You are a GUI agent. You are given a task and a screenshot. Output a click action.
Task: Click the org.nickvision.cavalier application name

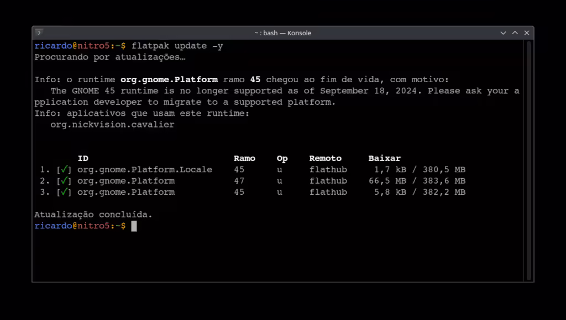[112, 125]
